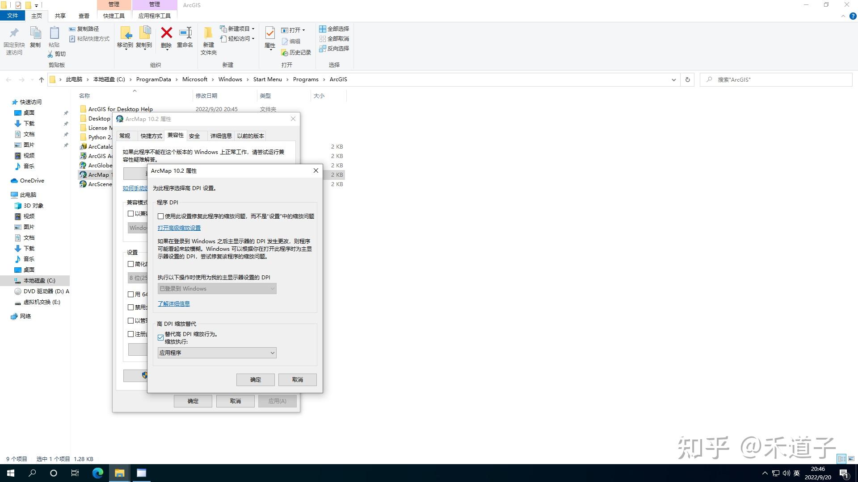Select OneDrive in navigation pane
Viewport: 858px width, 482px height.
tap(32, 181)
